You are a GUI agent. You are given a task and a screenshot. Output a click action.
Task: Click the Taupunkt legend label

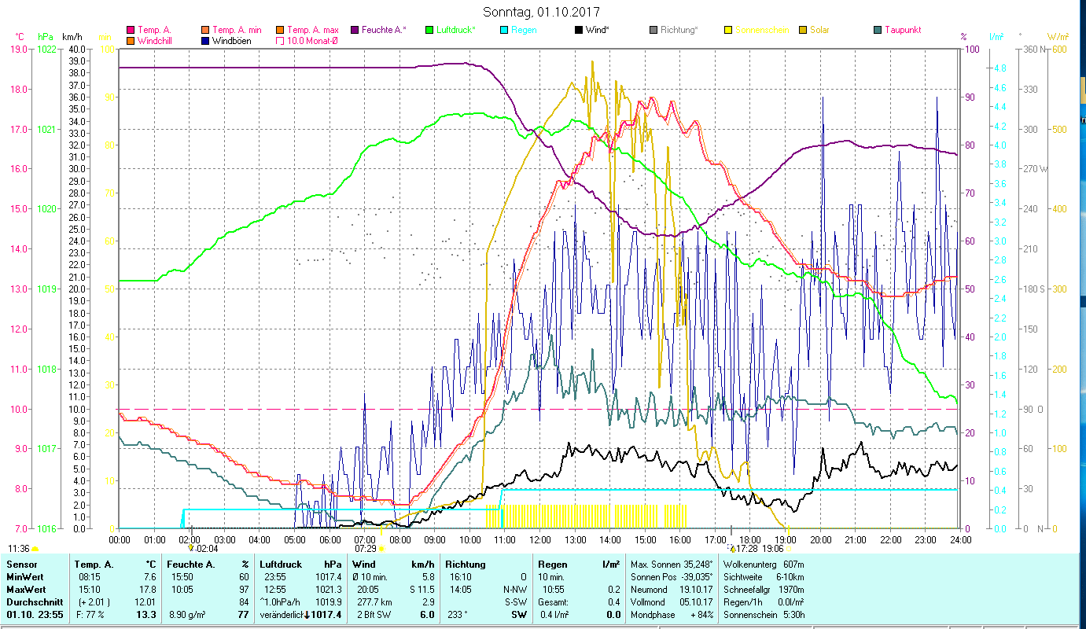pos(902,30)
